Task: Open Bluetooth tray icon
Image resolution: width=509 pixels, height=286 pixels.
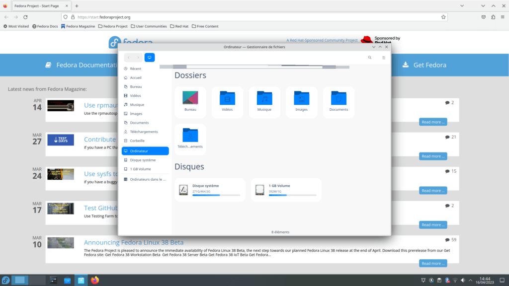Action: coord(447,280)
